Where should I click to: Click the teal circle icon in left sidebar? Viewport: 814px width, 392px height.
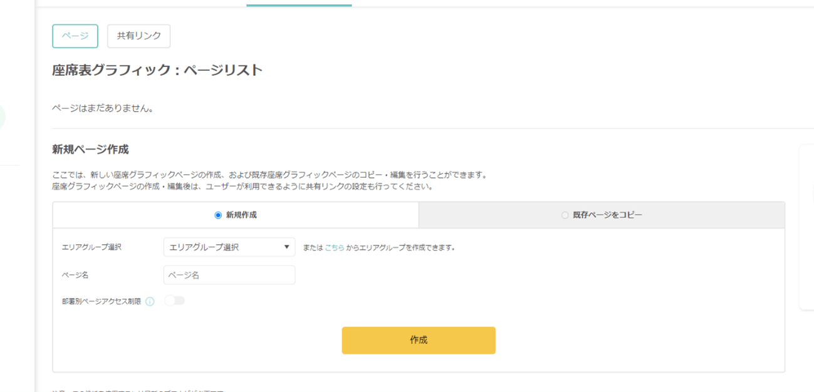[x=2, y=117]
